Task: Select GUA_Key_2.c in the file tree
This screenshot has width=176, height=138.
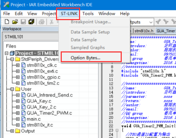Action: click(41, 107)
